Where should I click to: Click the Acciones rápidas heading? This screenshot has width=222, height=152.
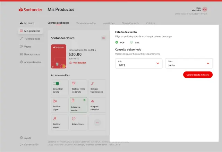(x=60, y=75)
